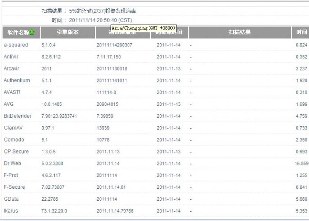Viewport: 309px width, 221px height.
Task: Sort by 扫描结果 column header
Action: point(240,32)
